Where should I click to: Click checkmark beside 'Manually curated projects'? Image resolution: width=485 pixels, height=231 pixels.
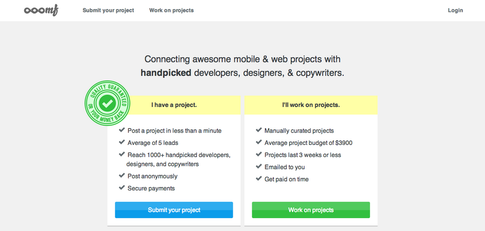tap(259, 130)
